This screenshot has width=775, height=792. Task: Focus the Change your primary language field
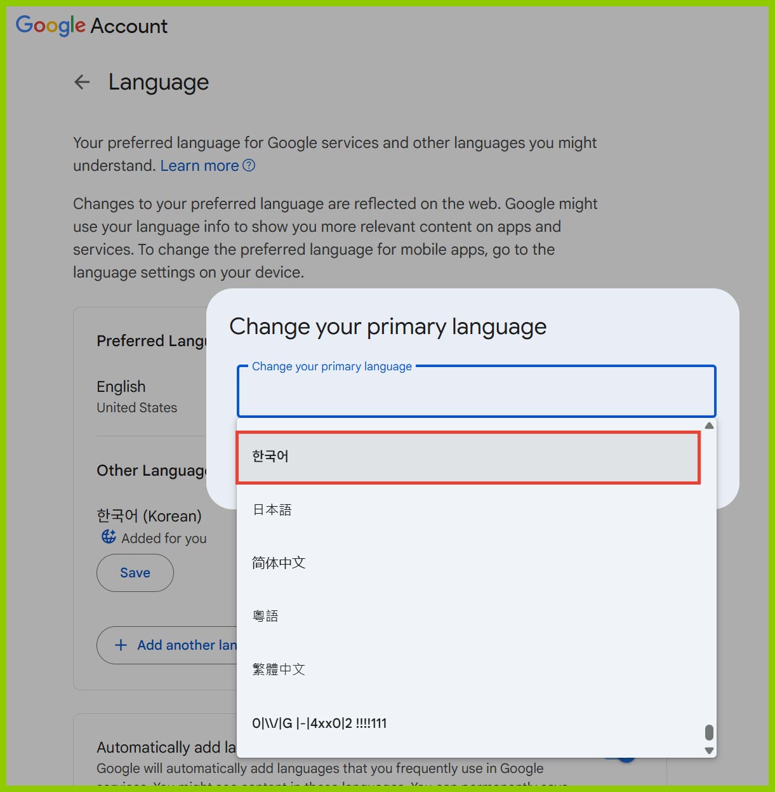(x=477, y=391)
